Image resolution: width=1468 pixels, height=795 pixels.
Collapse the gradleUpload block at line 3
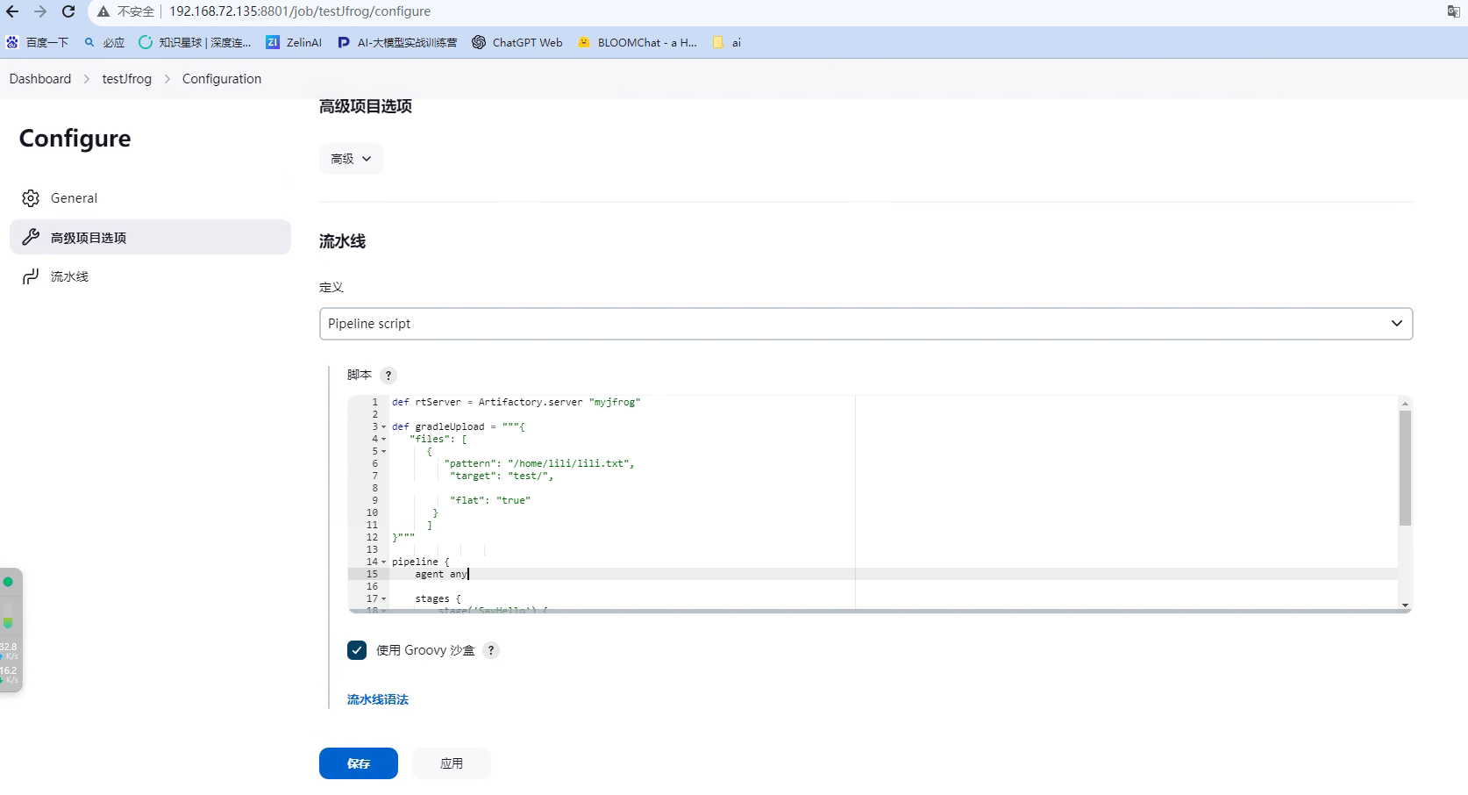382,426
